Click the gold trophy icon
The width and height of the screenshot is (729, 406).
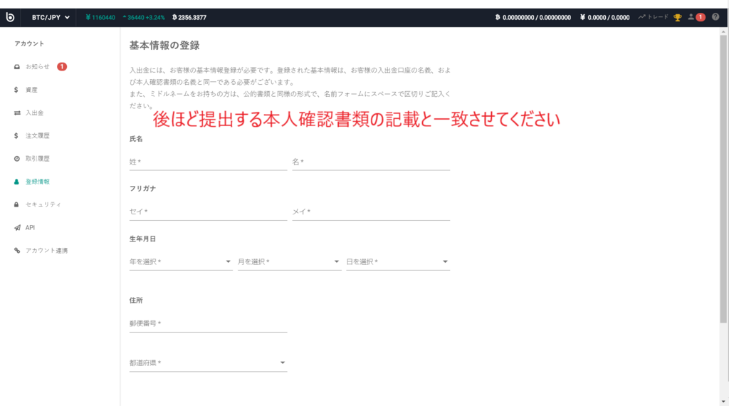click(677, 17)
